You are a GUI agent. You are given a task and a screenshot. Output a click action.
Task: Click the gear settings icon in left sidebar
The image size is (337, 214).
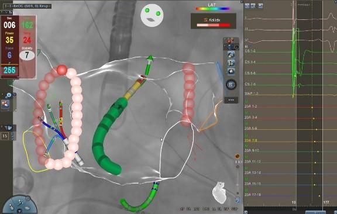pyautogui.click(x=9, y=95)
